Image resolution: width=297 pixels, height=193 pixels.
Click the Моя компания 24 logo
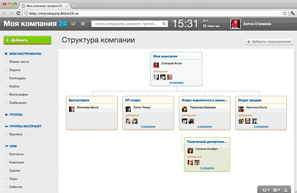(35, 24)
